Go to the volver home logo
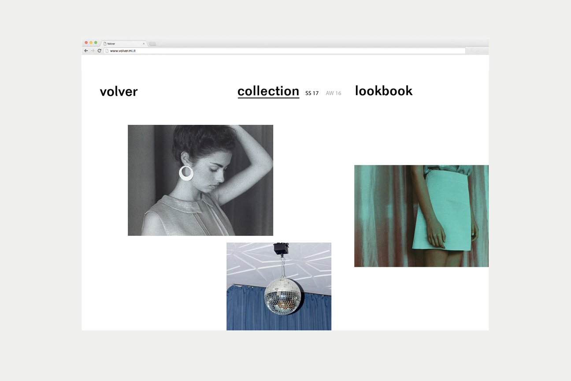The height and width of the screenshot is (381, 571). click(119, 91)
